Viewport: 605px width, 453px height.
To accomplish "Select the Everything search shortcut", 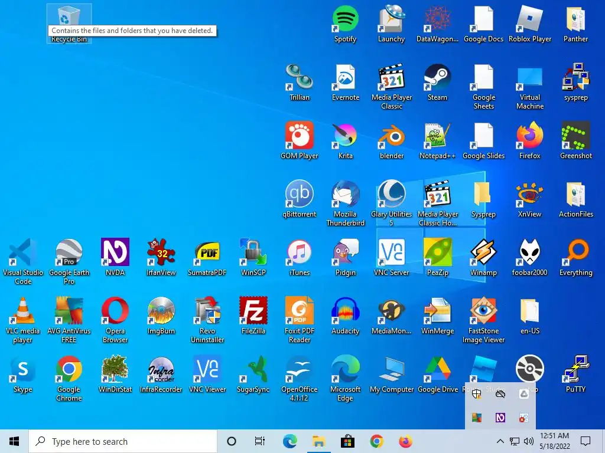I will coord(575,258).
